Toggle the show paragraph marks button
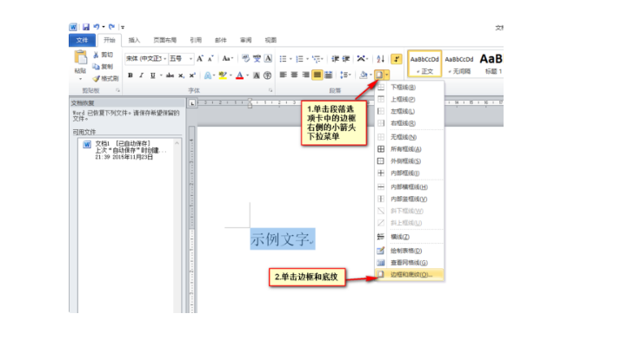This screenshot has height=340, width=641. pyautogui.click(x=396, y=59)
